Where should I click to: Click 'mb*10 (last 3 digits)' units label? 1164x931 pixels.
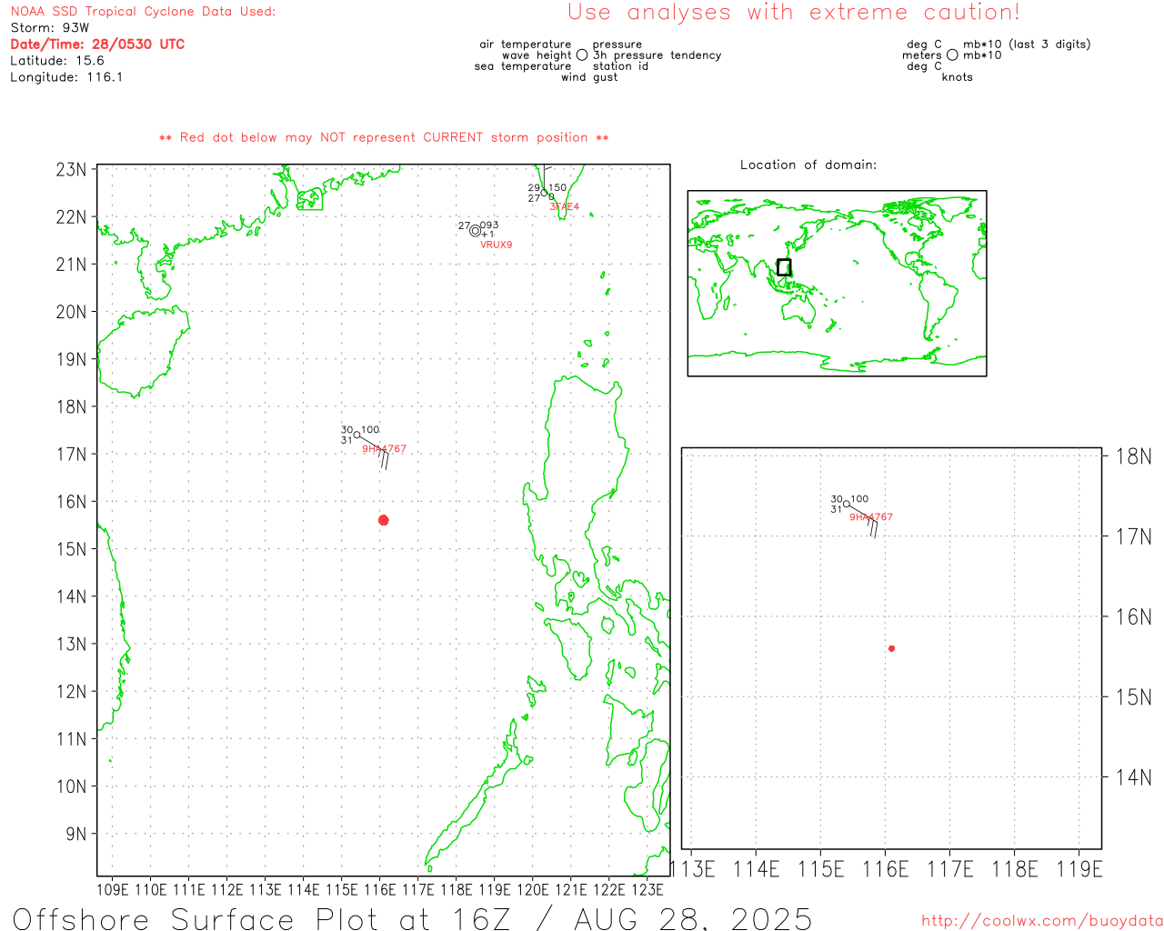pos(1027,45)
